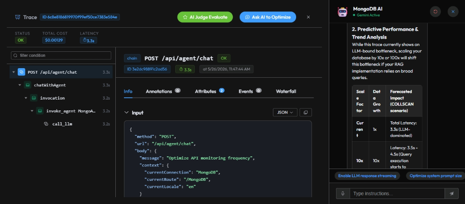Collapse the Input section chevron
The width and height of the screenshot is (465, 204).
pyautogui.click(x=126, y=113)
